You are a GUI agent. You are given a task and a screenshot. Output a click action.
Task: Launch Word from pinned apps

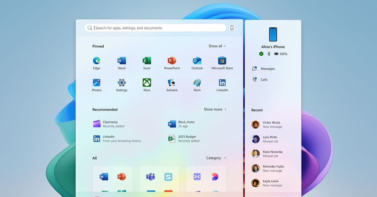tap(122, 61)
